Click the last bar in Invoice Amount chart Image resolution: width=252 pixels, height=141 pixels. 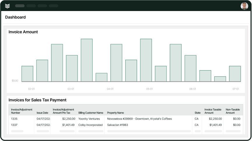click(235, 74)
